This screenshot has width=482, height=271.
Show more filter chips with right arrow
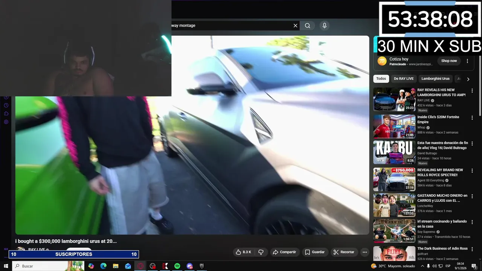pyautogui.click(x=468, y=79)
